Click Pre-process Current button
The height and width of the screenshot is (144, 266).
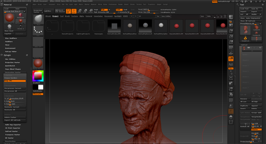coord(15,88)
